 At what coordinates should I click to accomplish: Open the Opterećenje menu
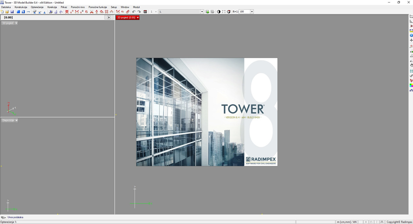[x=37, y=7]
